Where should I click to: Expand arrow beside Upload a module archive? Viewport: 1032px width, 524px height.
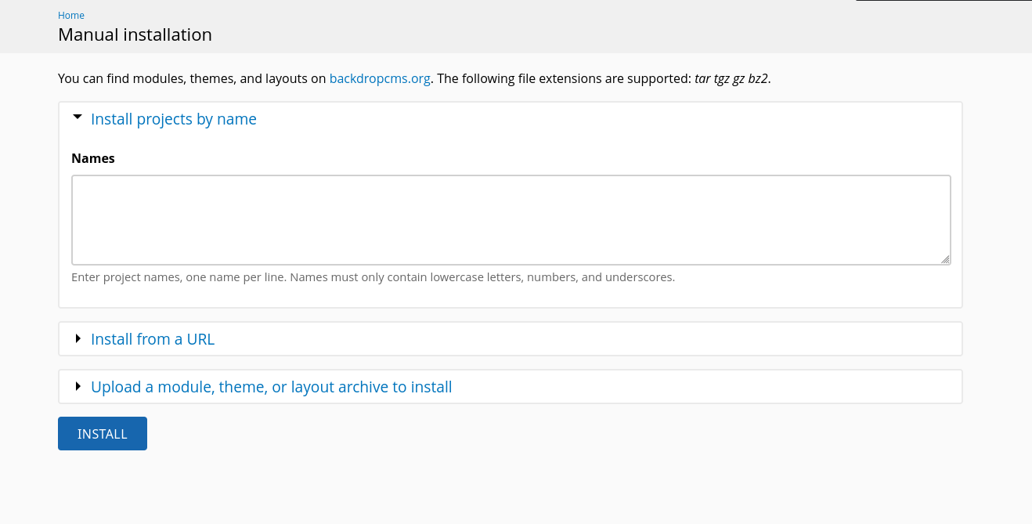78,386
